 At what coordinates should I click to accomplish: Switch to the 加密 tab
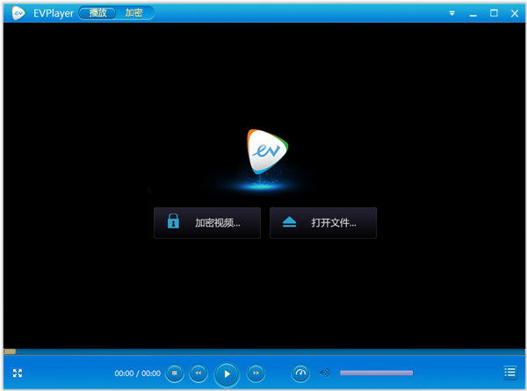coord(134,13)
